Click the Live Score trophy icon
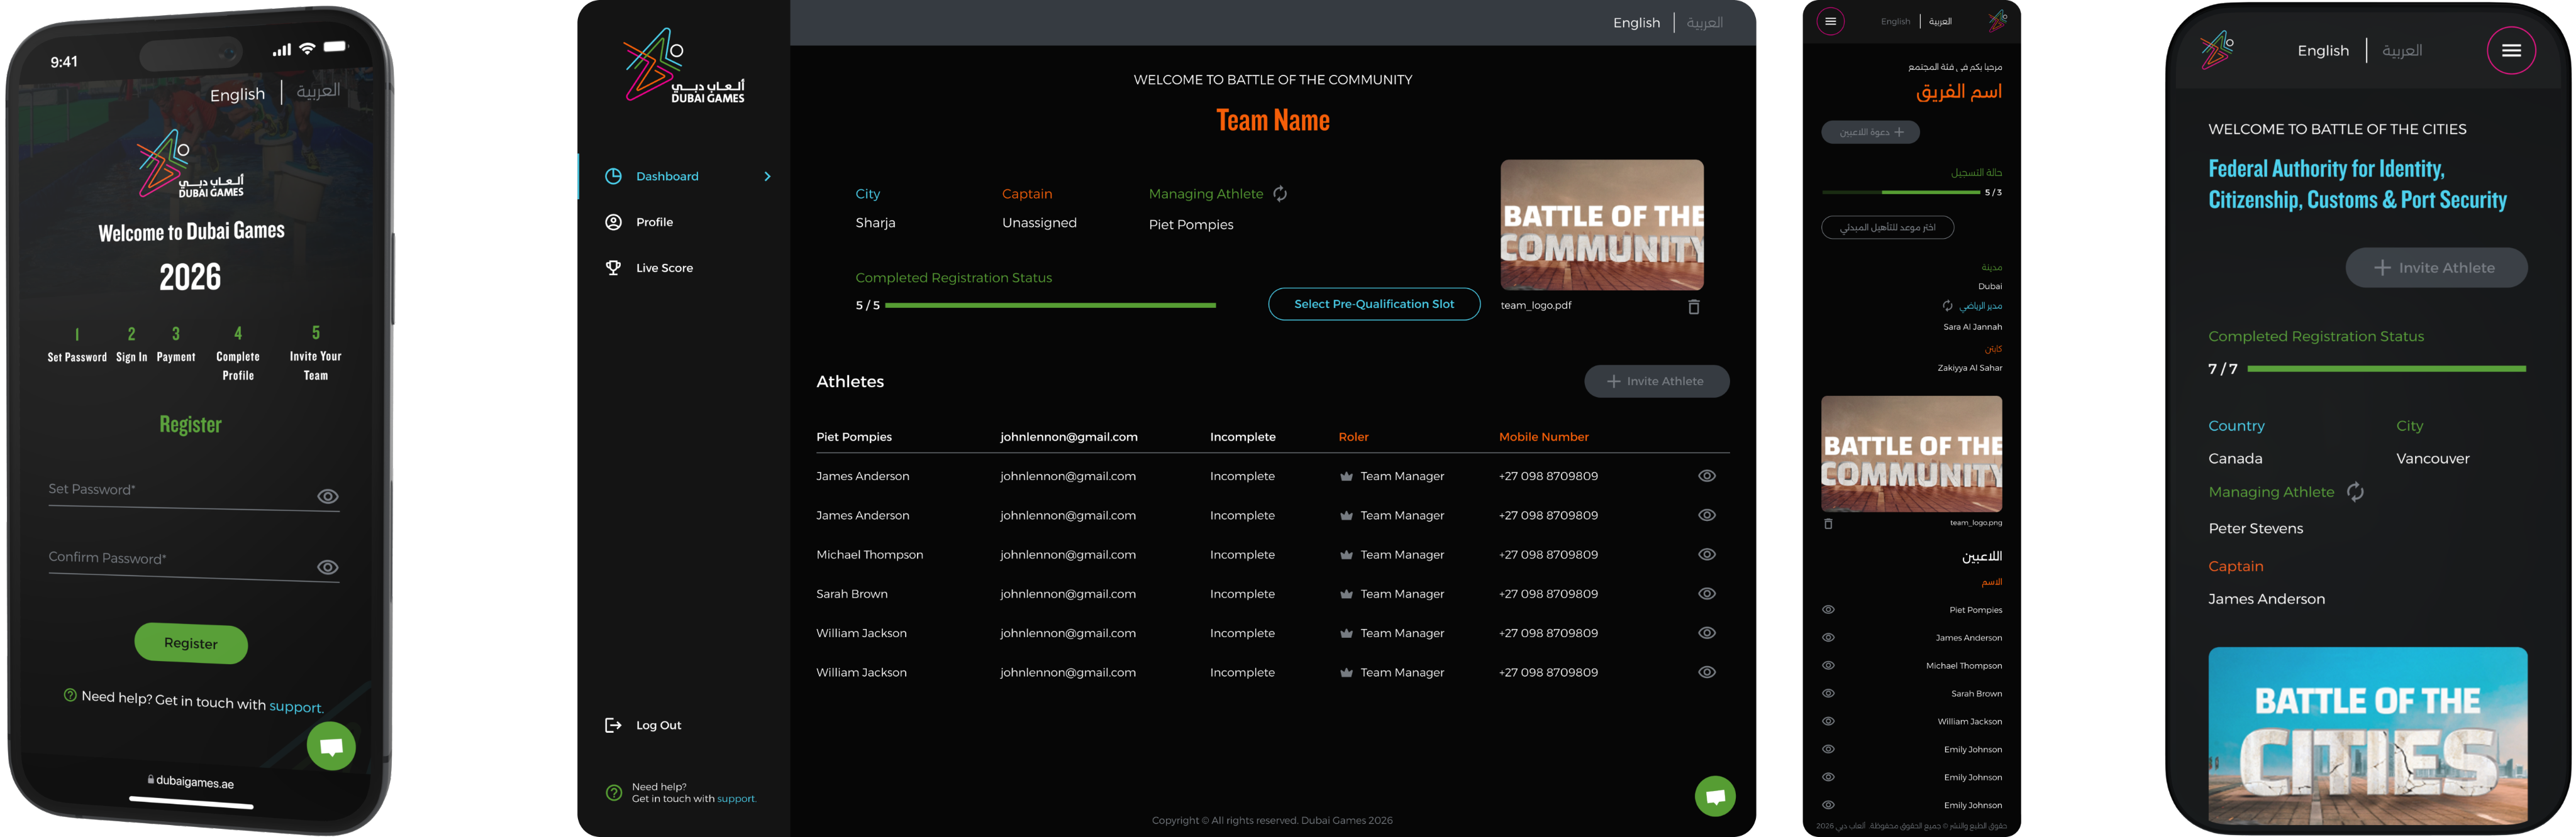The height and width of the screenshot is (837, 2576). tap(613, 268)
